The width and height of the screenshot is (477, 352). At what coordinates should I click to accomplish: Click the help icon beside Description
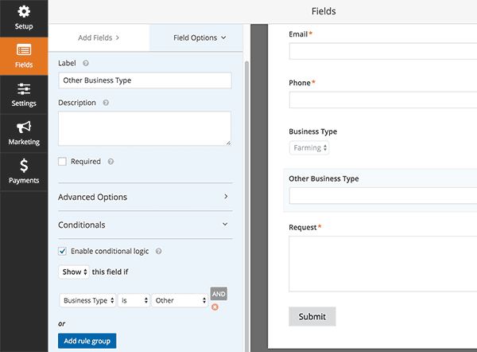coord(106,103)
